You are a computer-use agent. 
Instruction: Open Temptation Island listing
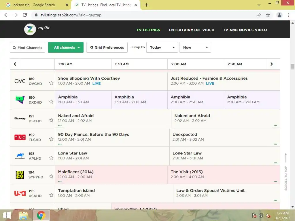point(114,193)
